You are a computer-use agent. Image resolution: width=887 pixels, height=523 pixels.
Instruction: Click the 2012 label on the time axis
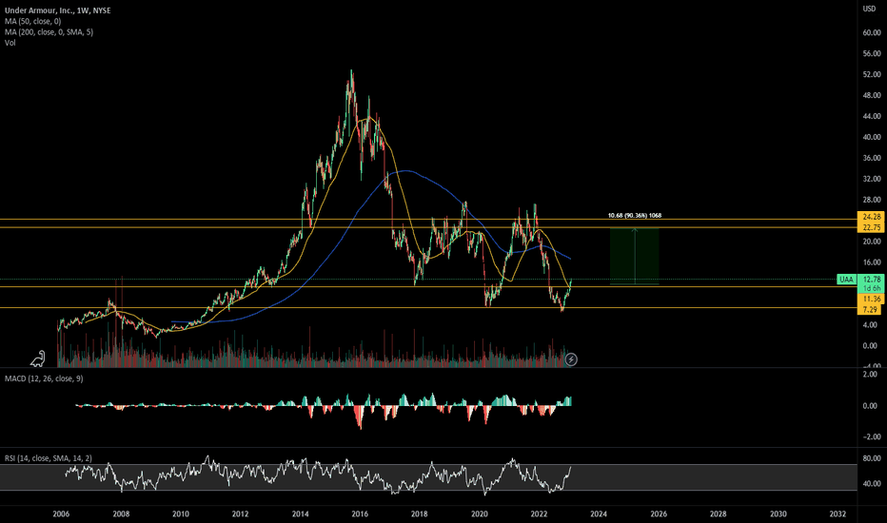click(x=241, y=513)
